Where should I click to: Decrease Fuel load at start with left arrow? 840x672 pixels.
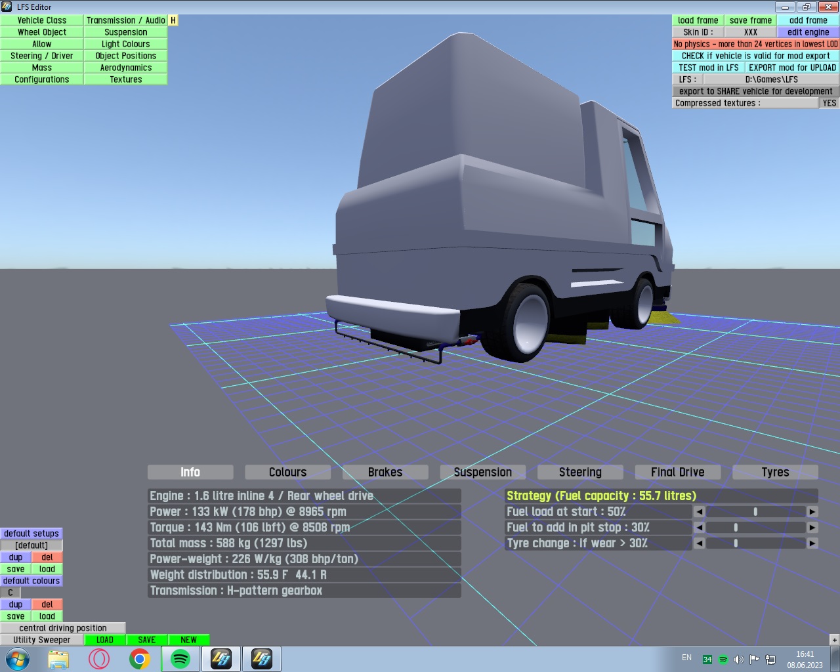699,512
